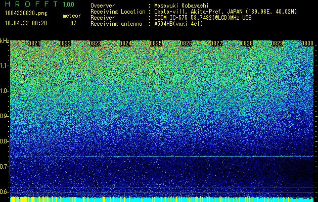Screen dimensions: 318x202
Task: Click the Receiving Location label
Action: [x=118, y=12]
